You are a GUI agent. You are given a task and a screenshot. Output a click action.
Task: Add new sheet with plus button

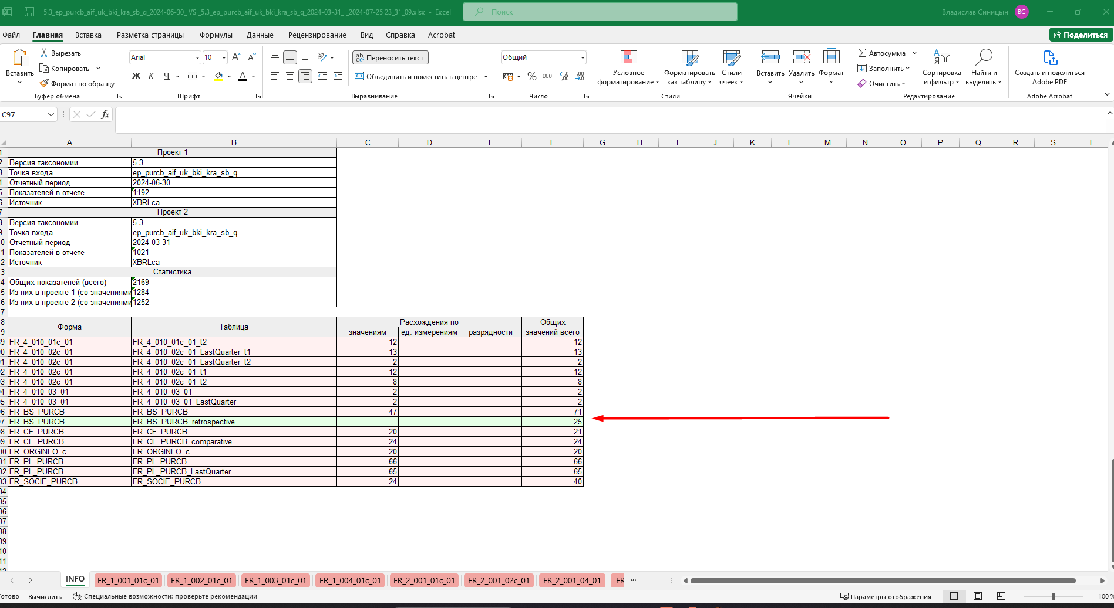tap(652, 580)
